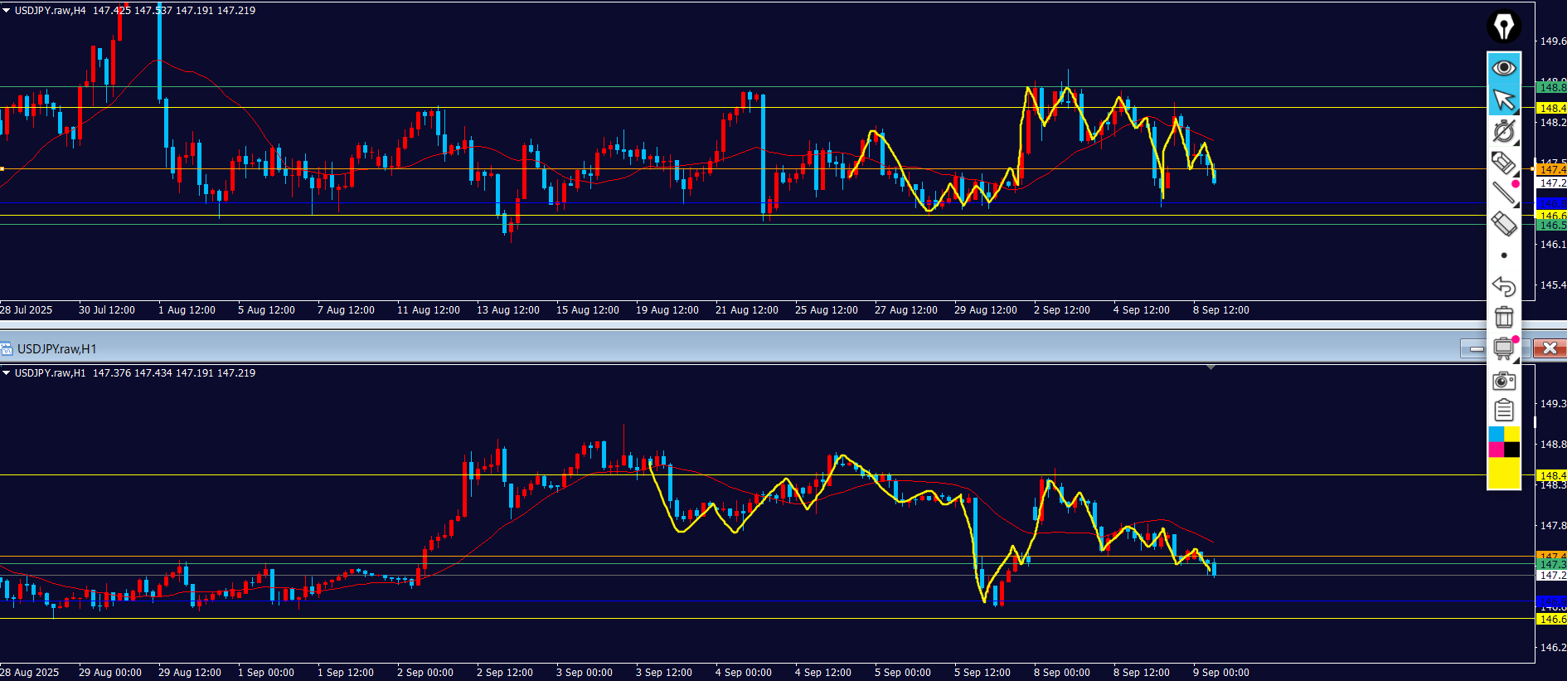The image size is (1567, 681).
Task: Pick the small dot brush size
Action: point(1504,255)
